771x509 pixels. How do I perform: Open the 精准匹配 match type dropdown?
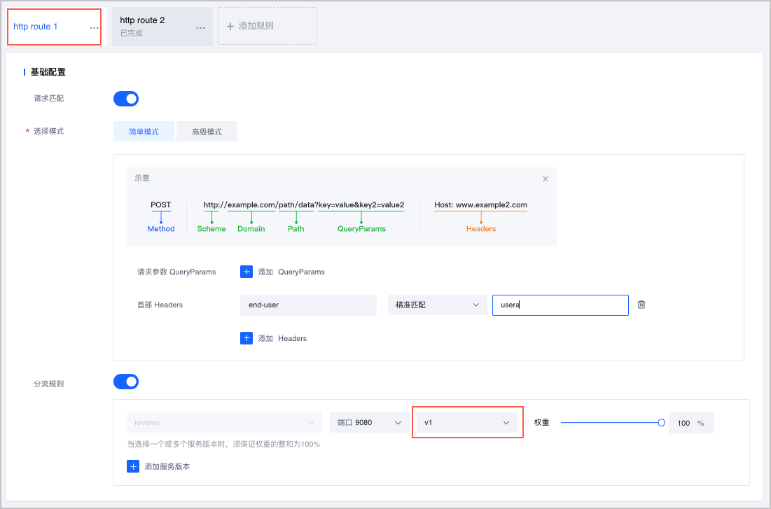pyautogui.click(x=437, y=305)
